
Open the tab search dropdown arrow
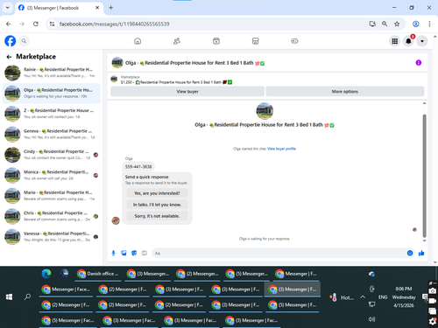click(8, 8)
